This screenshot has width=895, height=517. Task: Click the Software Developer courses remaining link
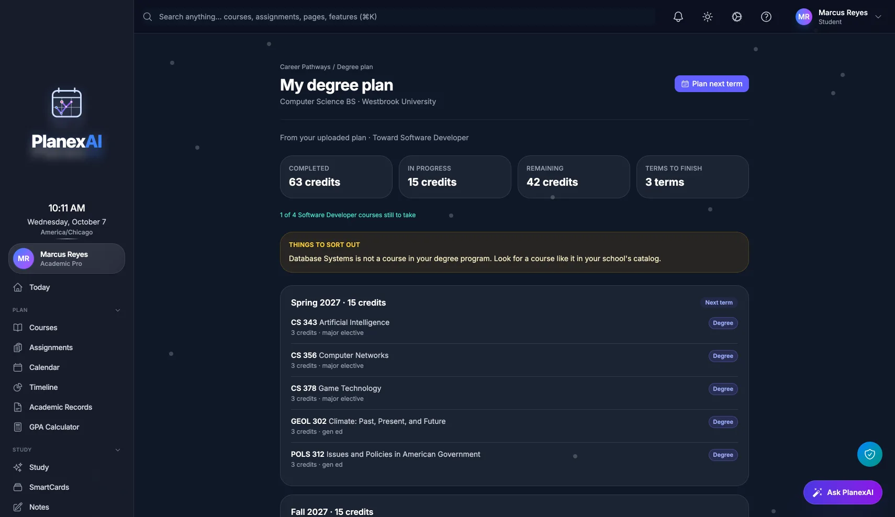coord(348,215)
